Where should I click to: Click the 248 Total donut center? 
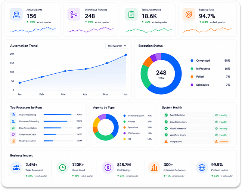pos(161,74)
